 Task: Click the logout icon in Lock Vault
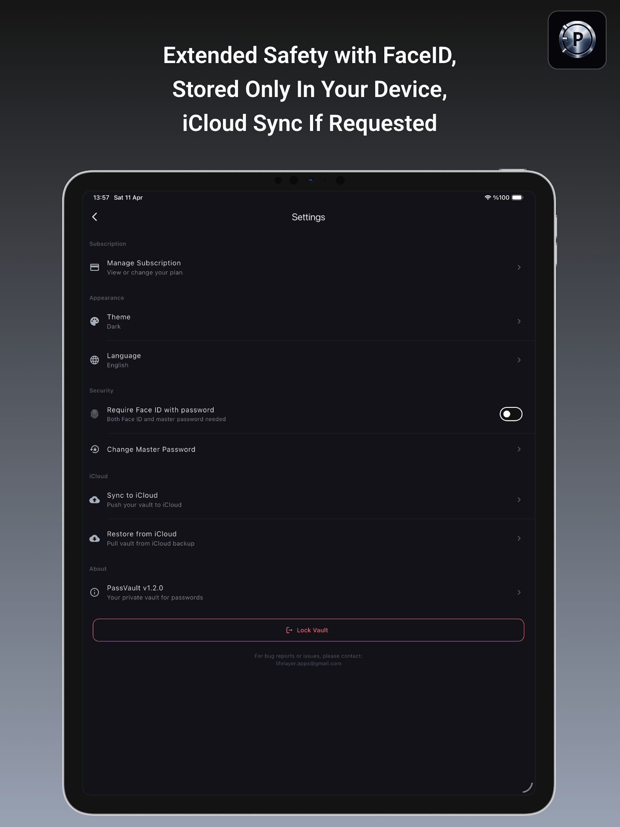[289, 630]
